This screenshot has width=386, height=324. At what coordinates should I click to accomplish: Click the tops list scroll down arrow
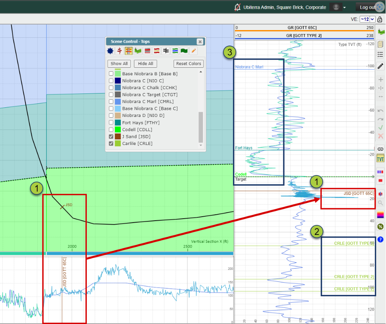pos(201,145)
